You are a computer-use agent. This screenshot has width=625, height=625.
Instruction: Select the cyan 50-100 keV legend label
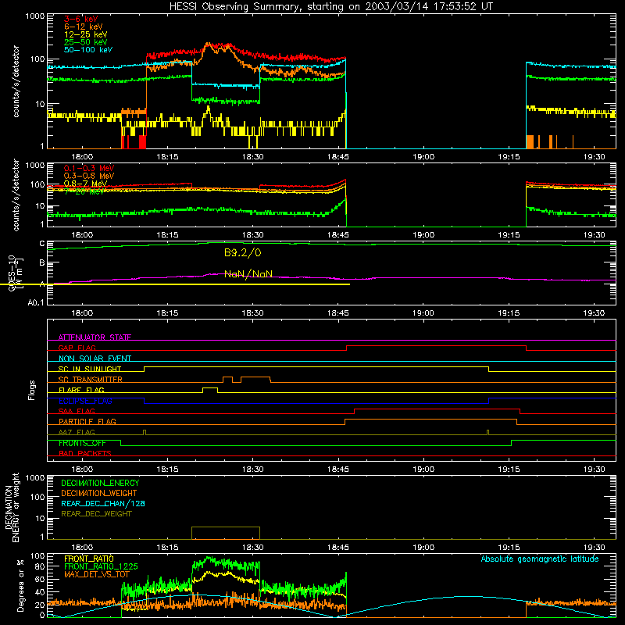[x=87, y=49]
